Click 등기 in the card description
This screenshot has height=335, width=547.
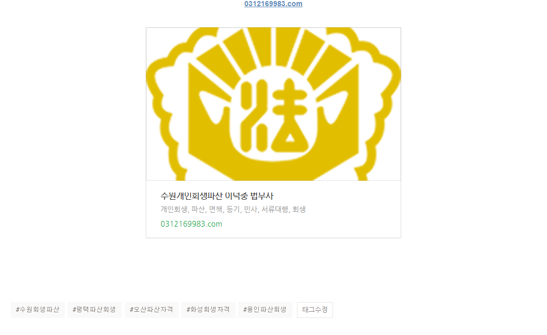coord(233,209)
